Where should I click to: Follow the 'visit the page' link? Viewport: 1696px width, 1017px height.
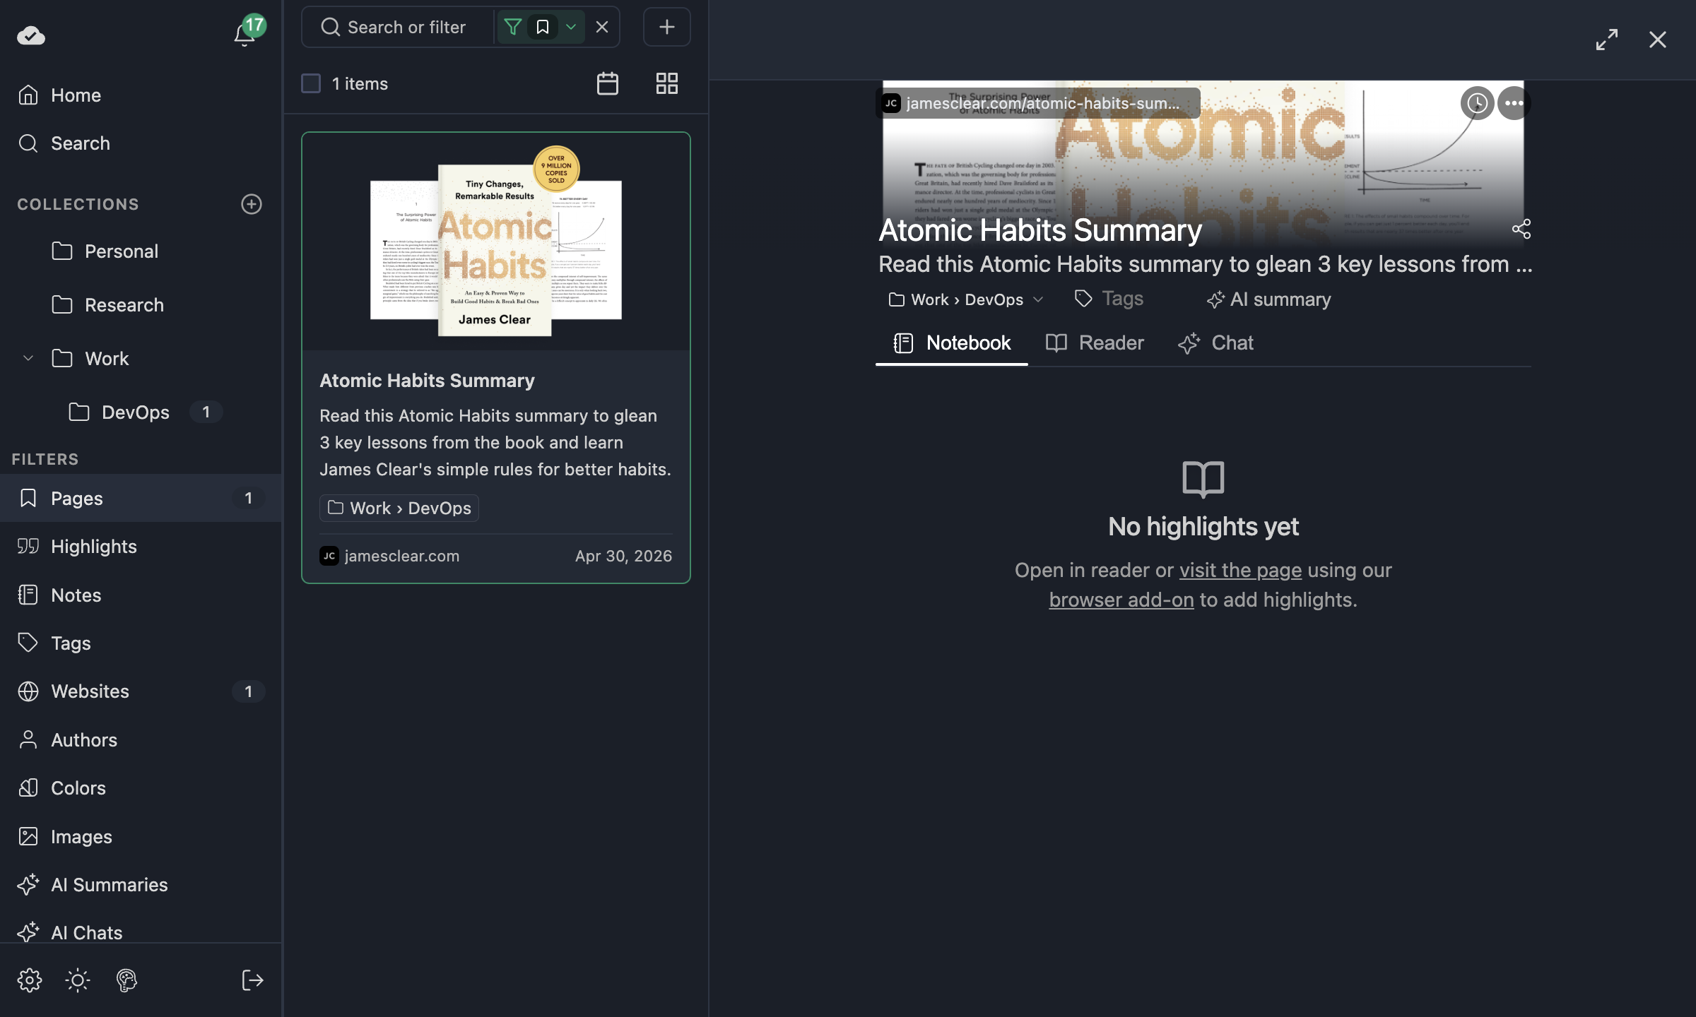coord(1241,570)
